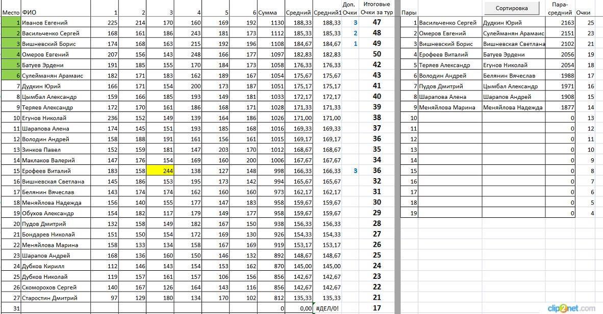603x314 pixels.
Task: Select the yellow highlighted cell with 244
Action: tap(160, 171)
